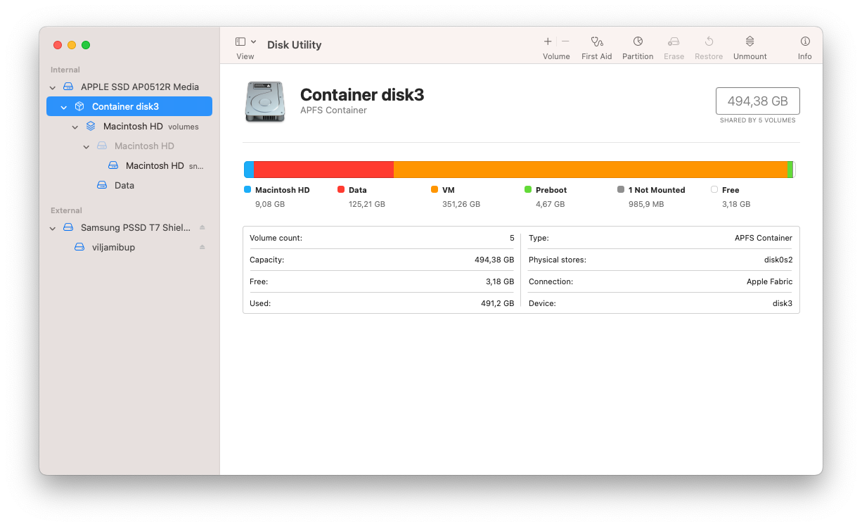This screenshot has width=862, height=527.
Task: Minimize the window with yellow button
Action: [72, 45]
